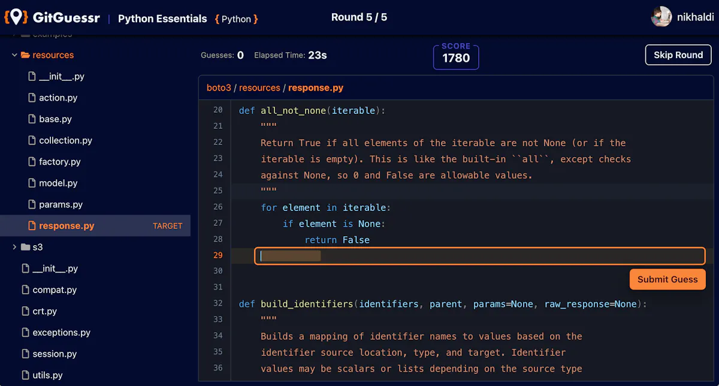This screenshot has height=386, width=719.
Task: Click the factory.py file icon
Action: (x=33, y=162)
